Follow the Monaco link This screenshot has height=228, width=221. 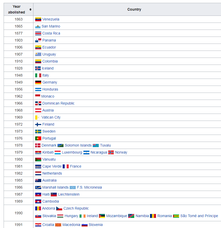[x=48, y=96]
